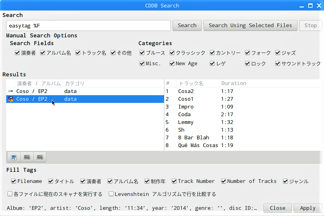Click the Search Using Selected Files button
Screen dimensions: 324x216
[x=250, y=25]
